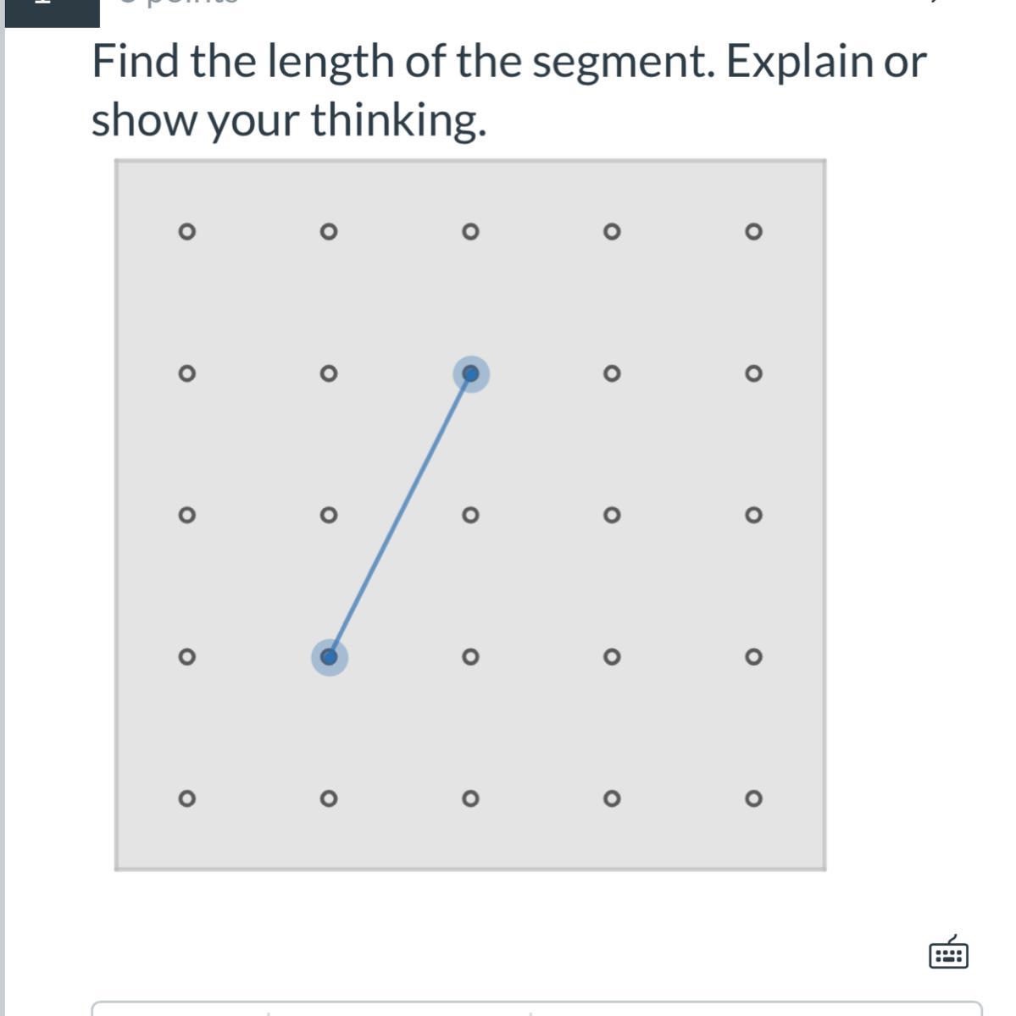Select the bottom-right corner dot of the geoboard
1016x1016 pixels.
coord(753,798)
